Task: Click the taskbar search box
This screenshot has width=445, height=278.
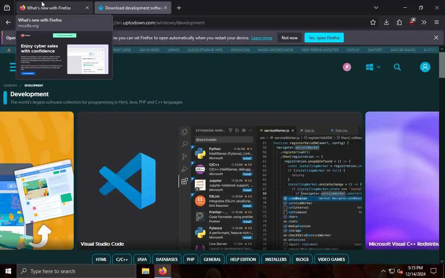Action: 76,271
